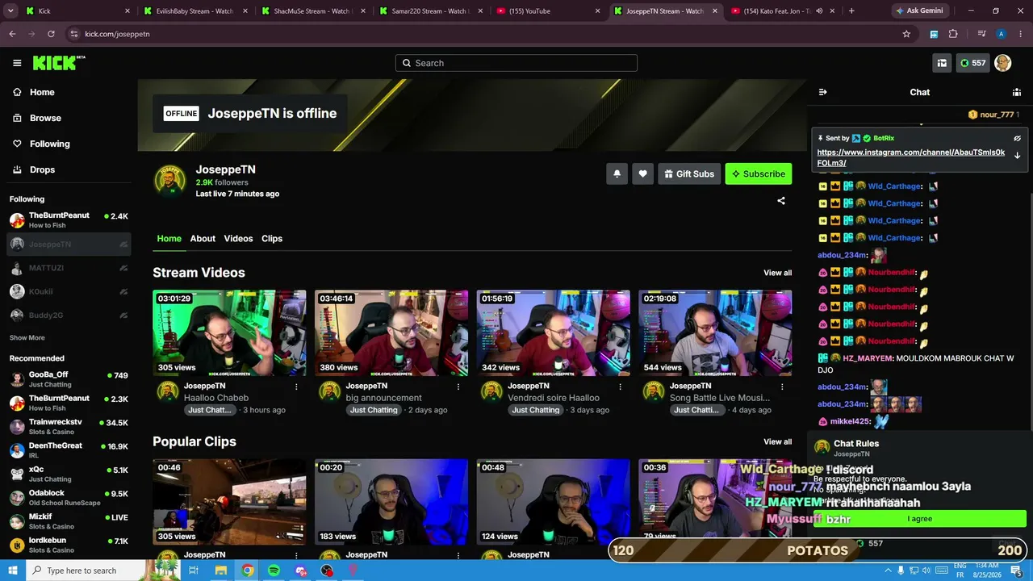Open Chrome media controls icon

coord(981,34)
